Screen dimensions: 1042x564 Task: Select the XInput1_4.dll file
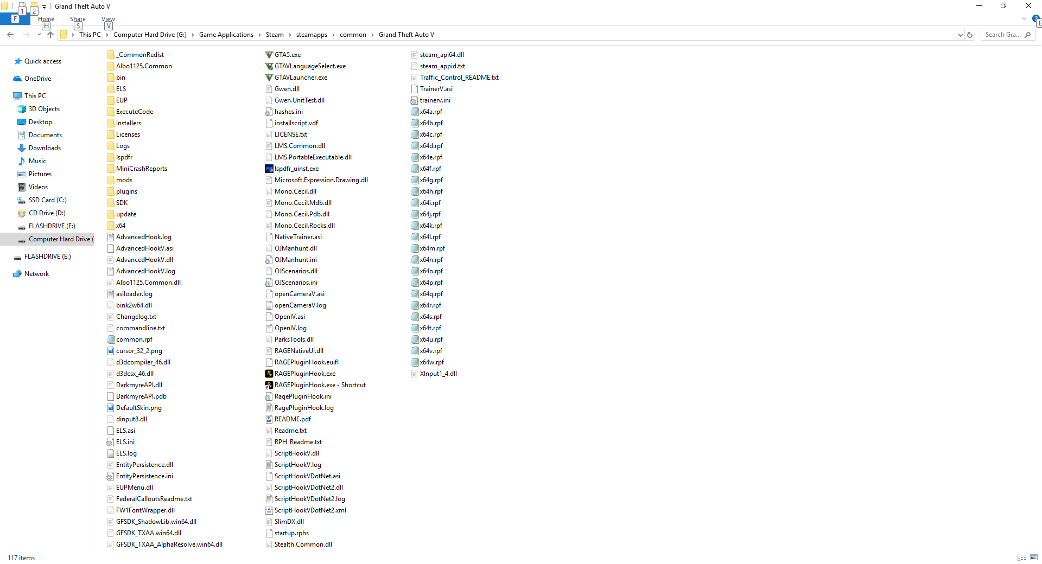434,374
